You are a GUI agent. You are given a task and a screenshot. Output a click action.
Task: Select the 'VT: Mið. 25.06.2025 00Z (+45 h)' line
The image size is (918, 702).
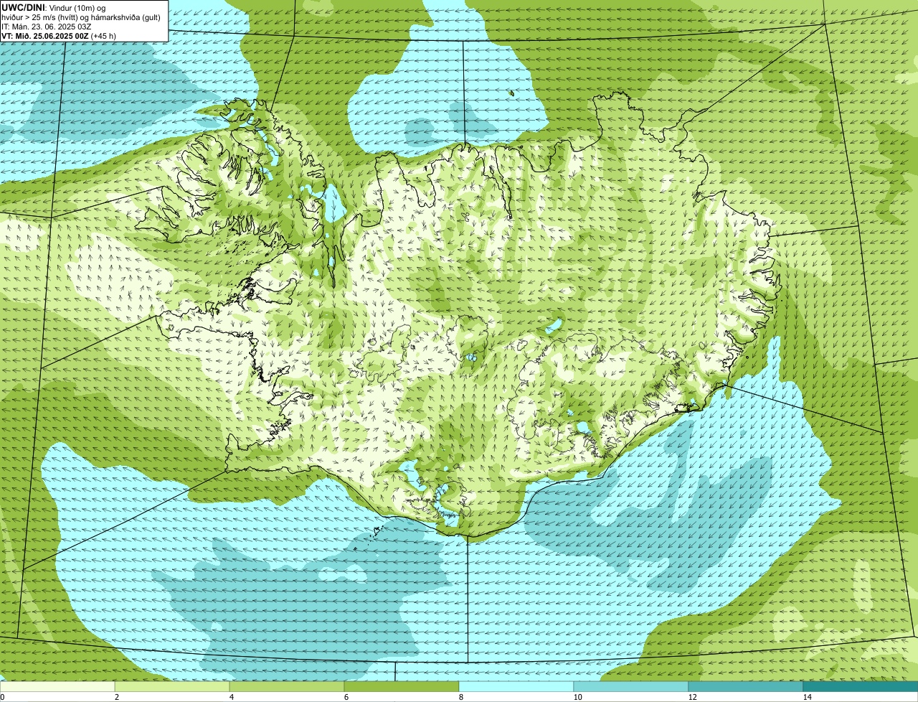coord(59,36)
